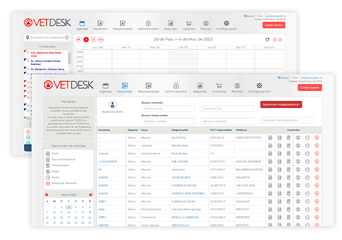Screen dimensions: 342x240
Task: Open Precios dollar icon in front window
Action: 237,85
